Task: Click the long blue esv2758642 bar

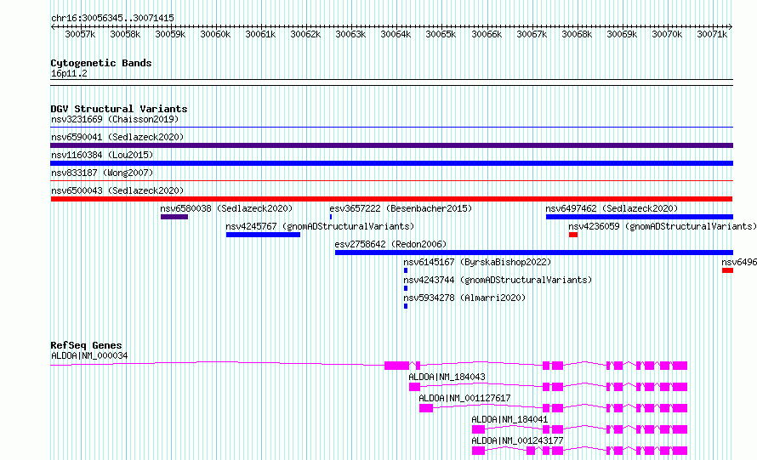Action: [534, 253]
